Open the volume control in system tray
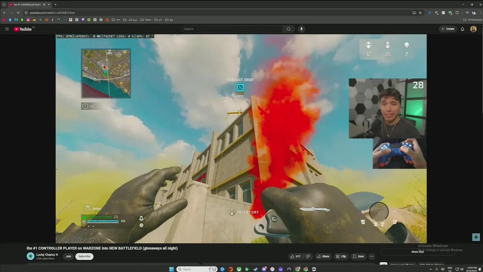The width and height of the screenshot is (483, 272). click(461, 269)
